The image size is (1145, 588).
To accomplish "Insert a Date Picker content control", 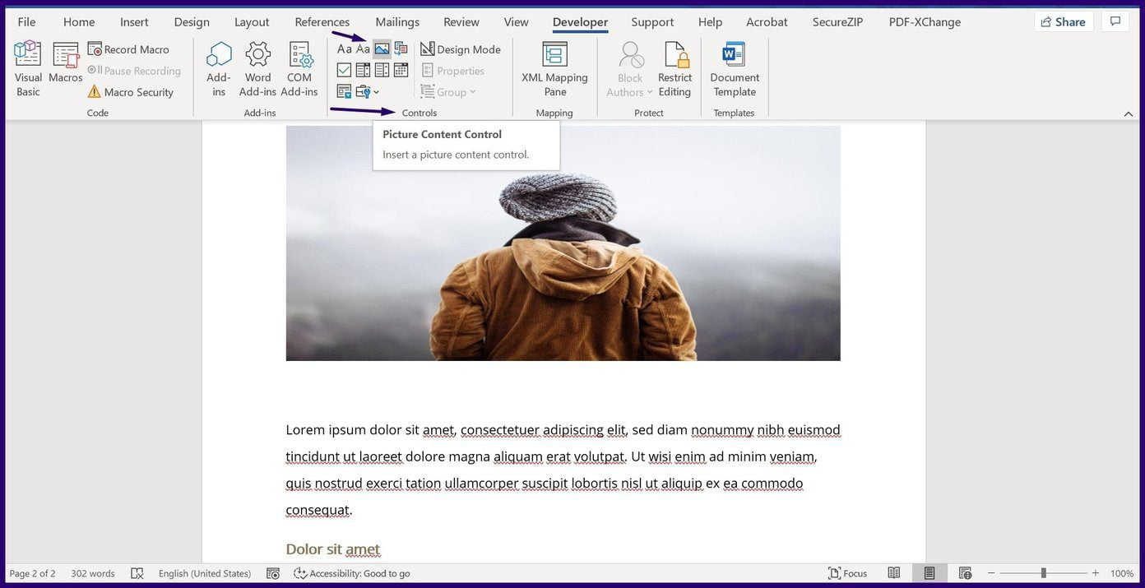I will [x=401, y=70].
